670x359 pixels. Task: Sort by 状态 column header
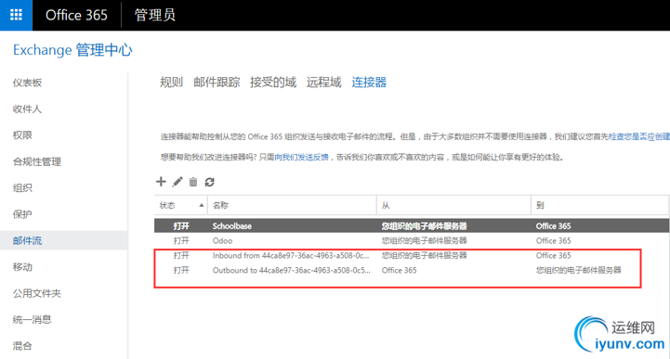(x=181, y=206)
